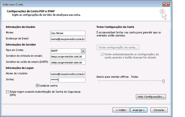The height and width of the screenshot is (117, 185).
Task: Go back with the Voltar button
Action: pyautogui.click(x=121, y=110)
